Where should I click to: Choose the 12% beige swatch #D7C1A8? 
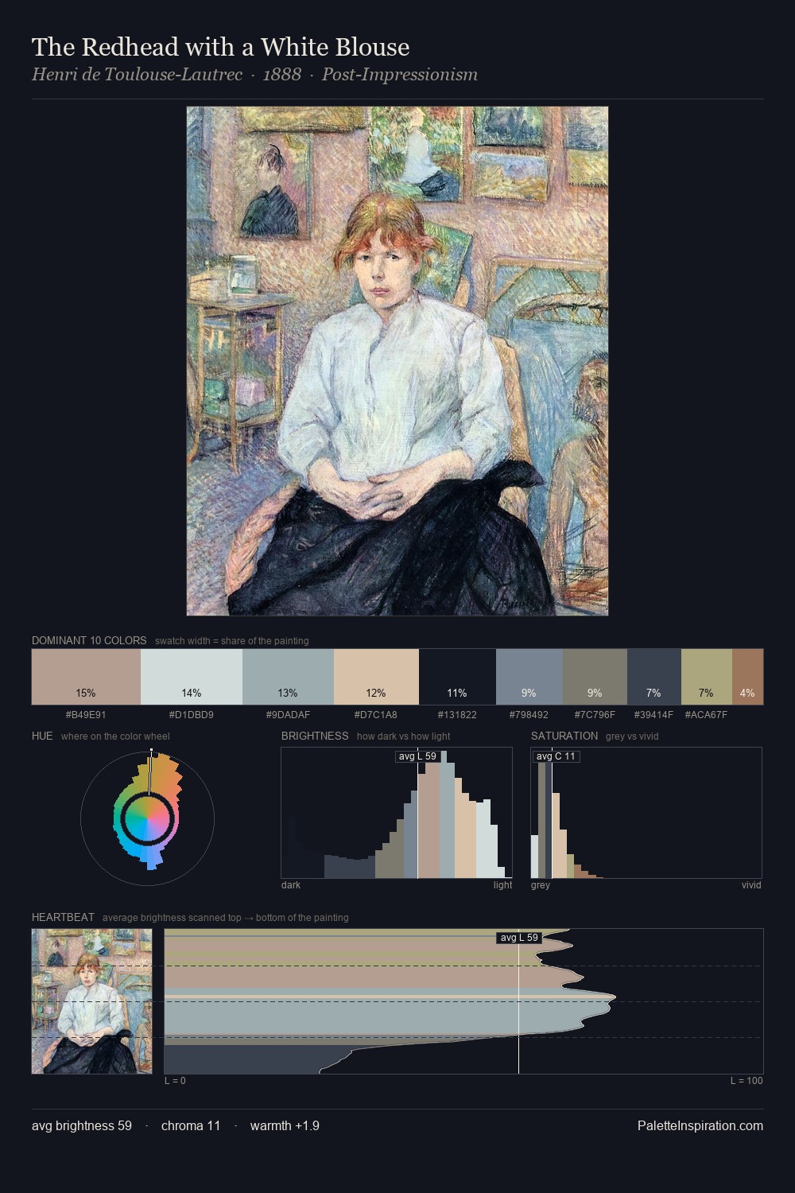point(376,677)
